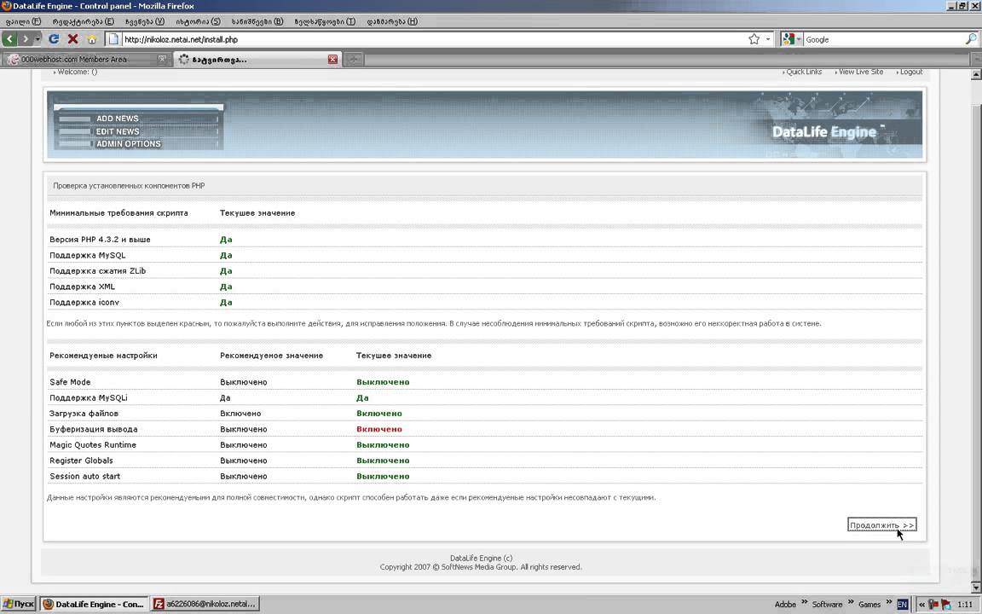Select the 'Поддержка XML' row label
Image resolution: width=982 pixels, height=614 pixels.
[82, 287]
